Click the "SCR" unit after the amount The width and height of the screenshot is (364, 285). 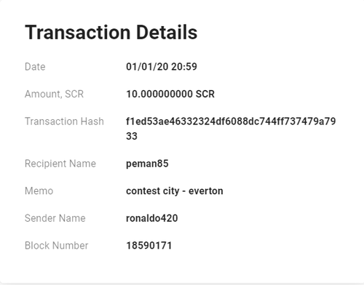tap(205, 94)
